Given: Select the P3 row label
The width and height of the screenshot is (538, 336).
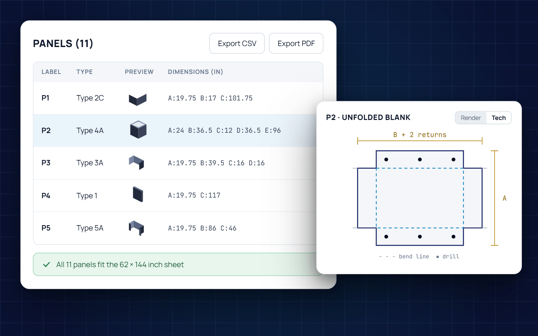Looking at the screenshot, I should (46, 163).
